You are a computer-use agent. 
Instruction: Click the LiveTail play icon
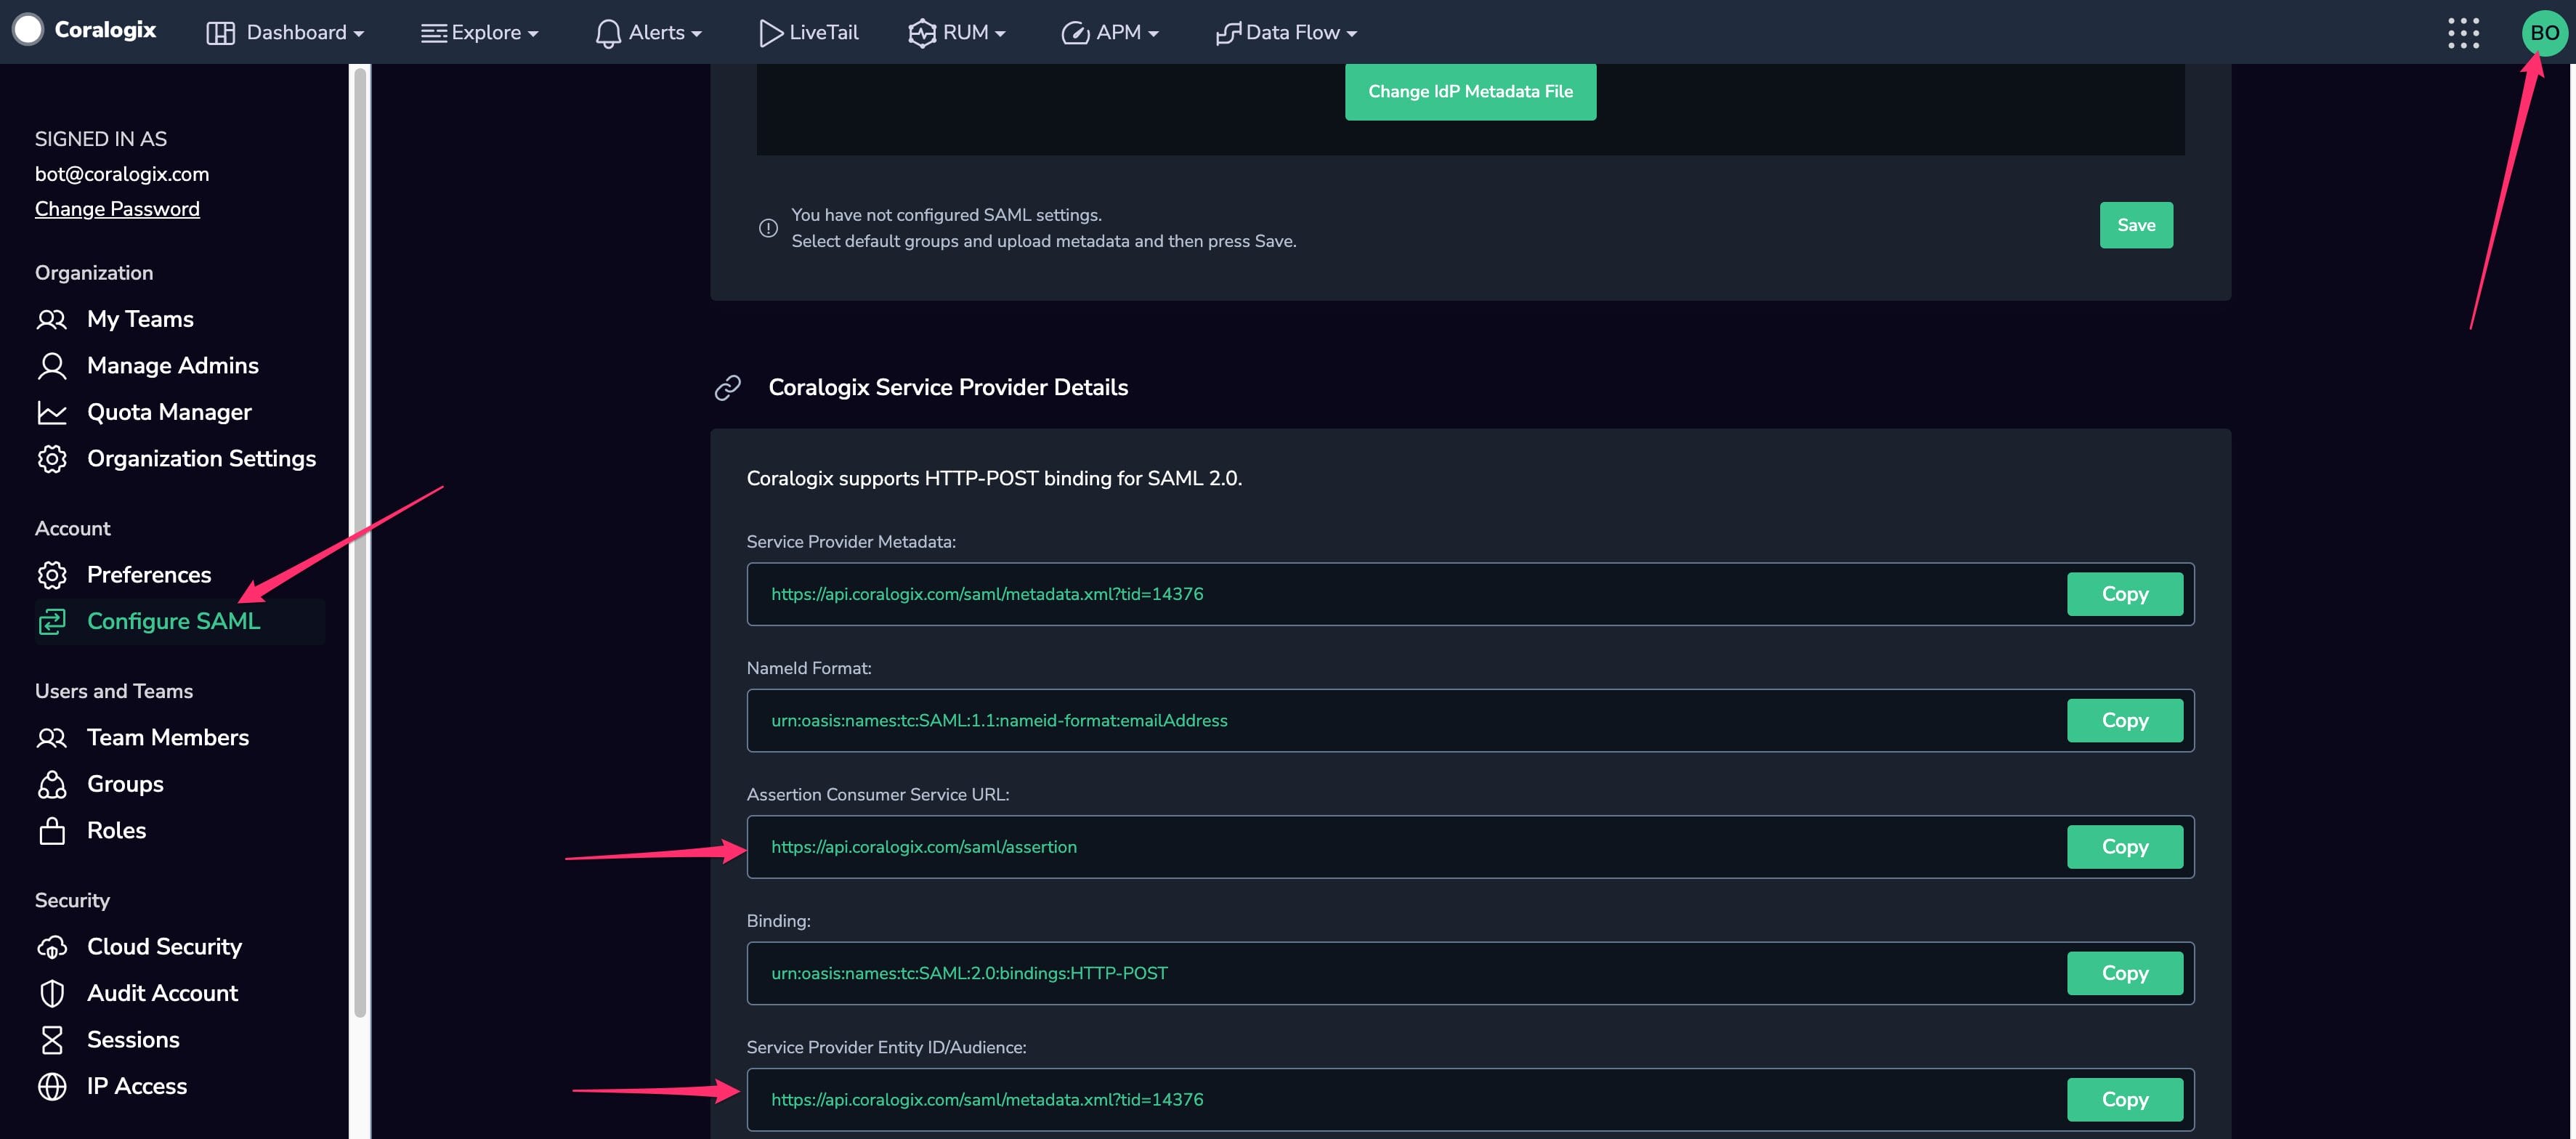[x=770, y=33]
